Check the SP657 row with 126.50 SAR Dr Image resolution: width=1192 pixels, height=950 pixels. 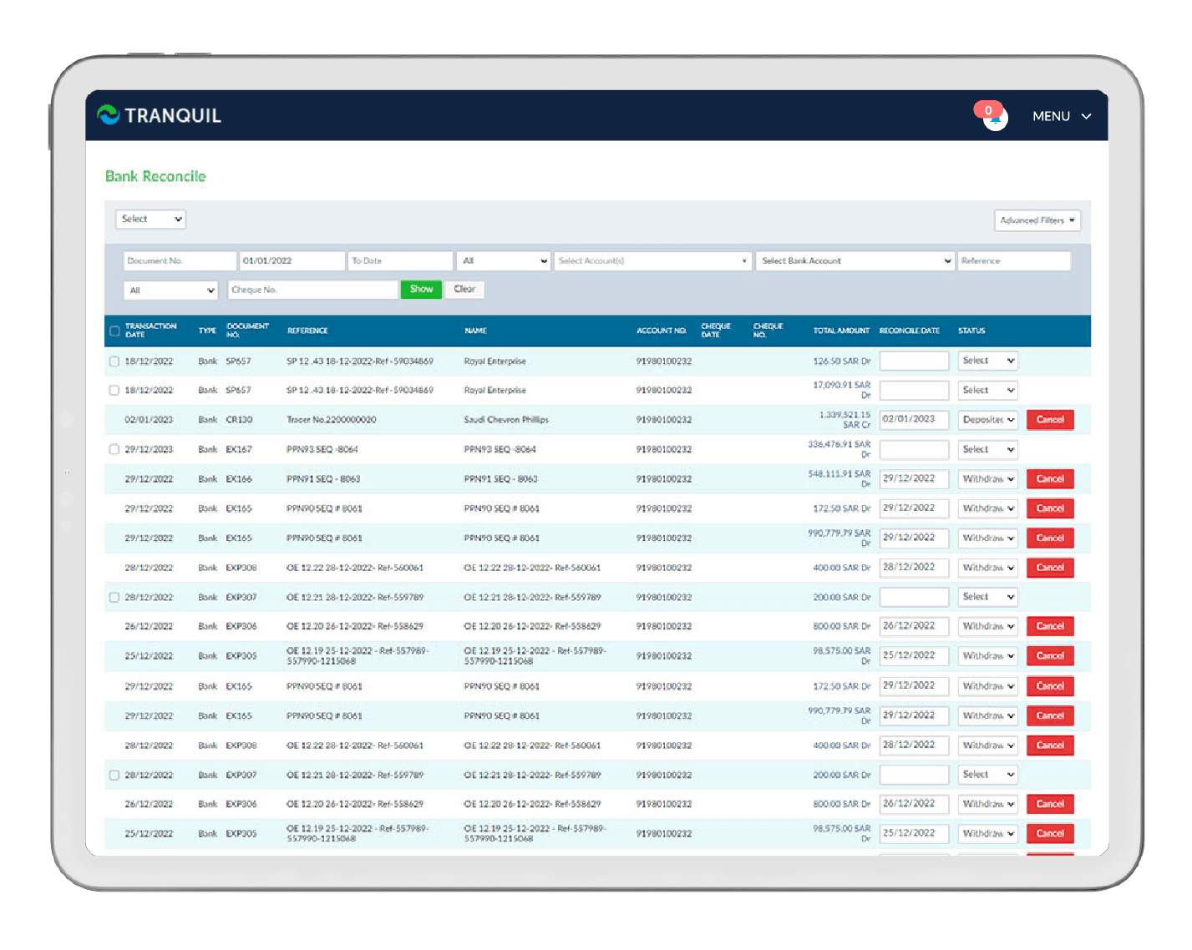coord(114,361)
